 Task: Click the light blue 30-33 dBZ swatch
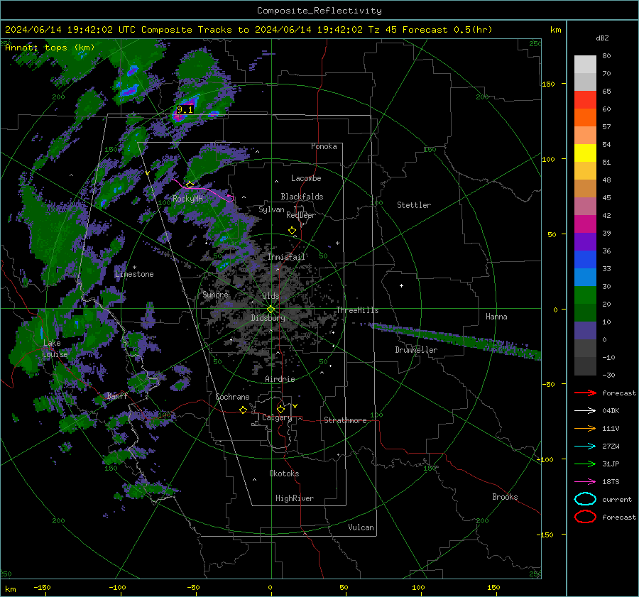pyautogui.click(x=585, y=278)
